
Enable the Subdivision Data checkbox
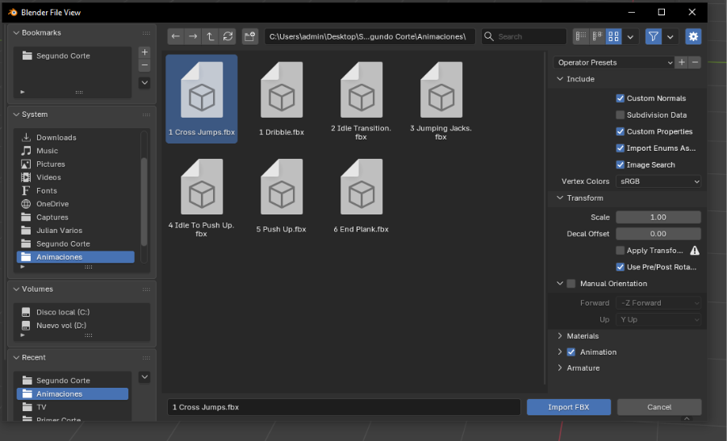pyautogui.click(x=620, y=115)
